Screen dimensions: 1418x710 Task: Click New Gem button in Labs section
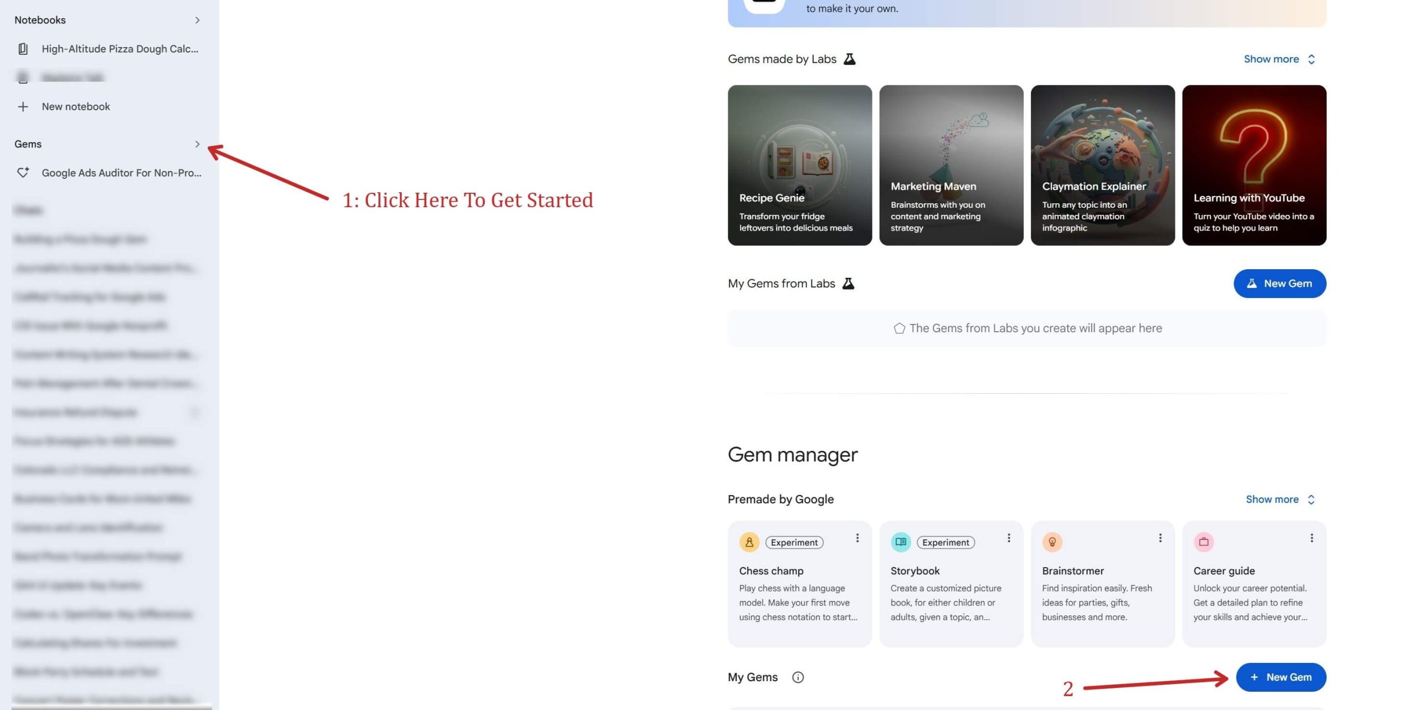pos(1279,284)
